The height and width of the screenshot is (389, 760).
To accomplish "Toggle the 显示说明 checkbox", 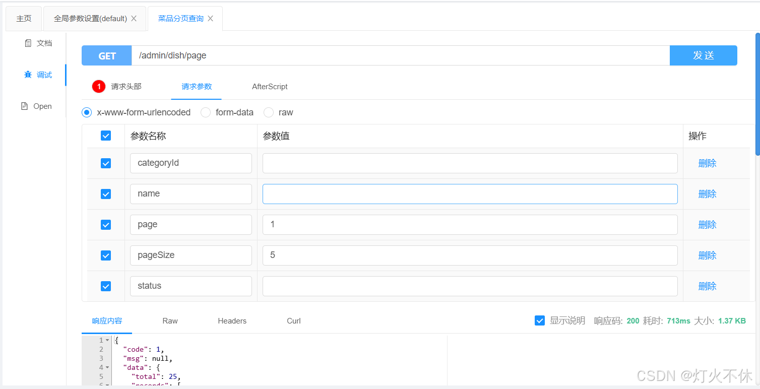I will click(540, 320).
